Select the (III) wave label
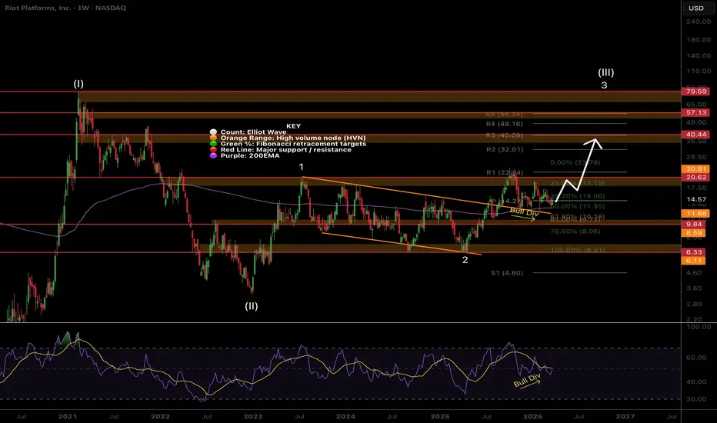This screenshot has height=423, width=717. (606, 72)
